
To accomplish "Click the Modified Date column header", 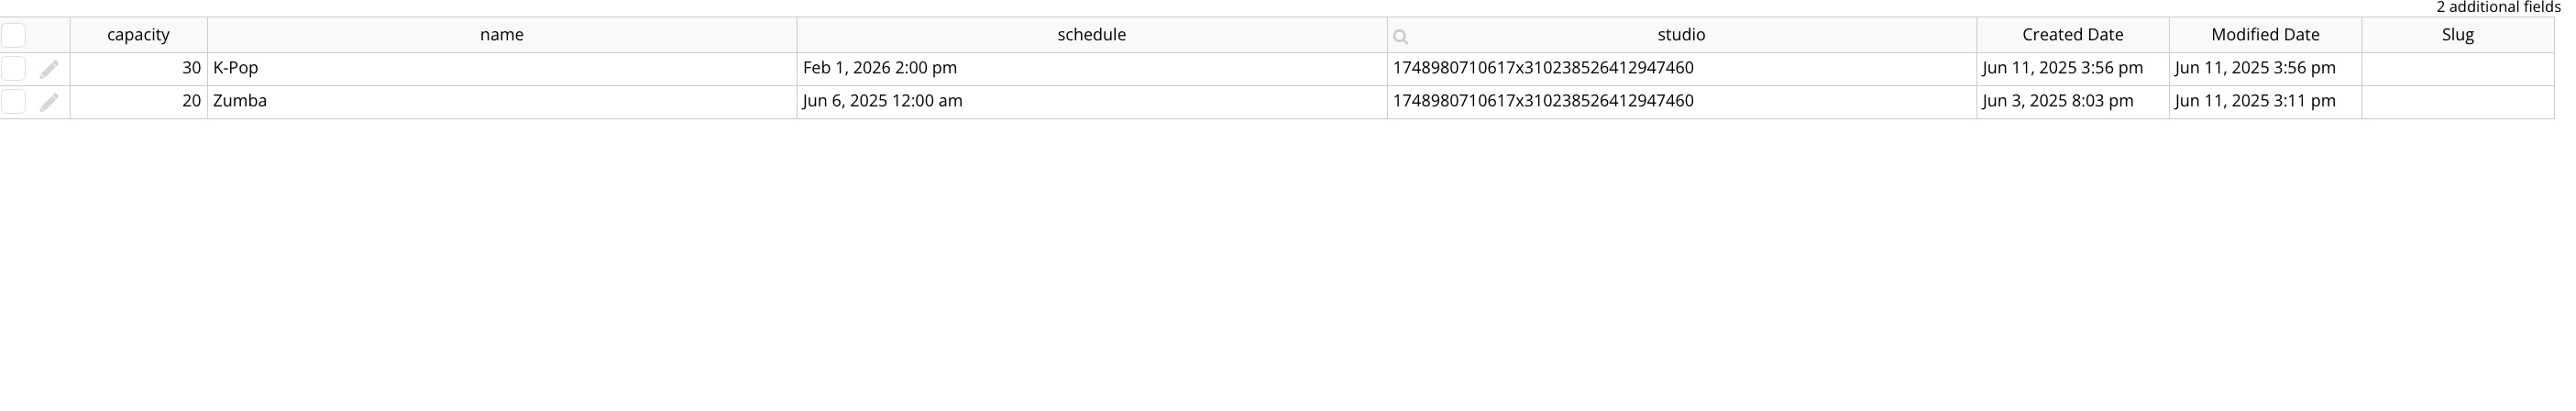I will pyautogui.click(x=2265, y=35).
